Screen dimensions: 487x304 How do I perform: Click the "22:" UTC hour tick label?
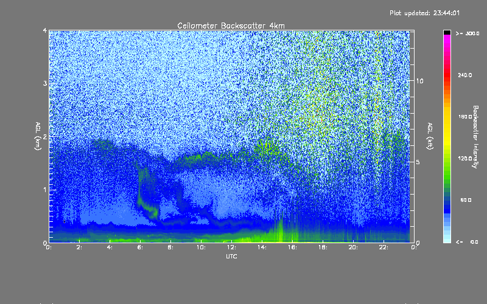384,247
